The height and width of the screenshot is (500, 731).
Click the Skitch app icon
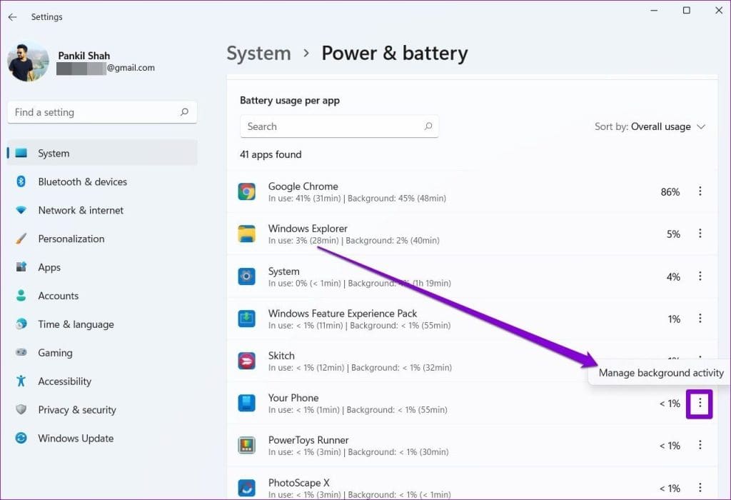(x=246, y=361)
